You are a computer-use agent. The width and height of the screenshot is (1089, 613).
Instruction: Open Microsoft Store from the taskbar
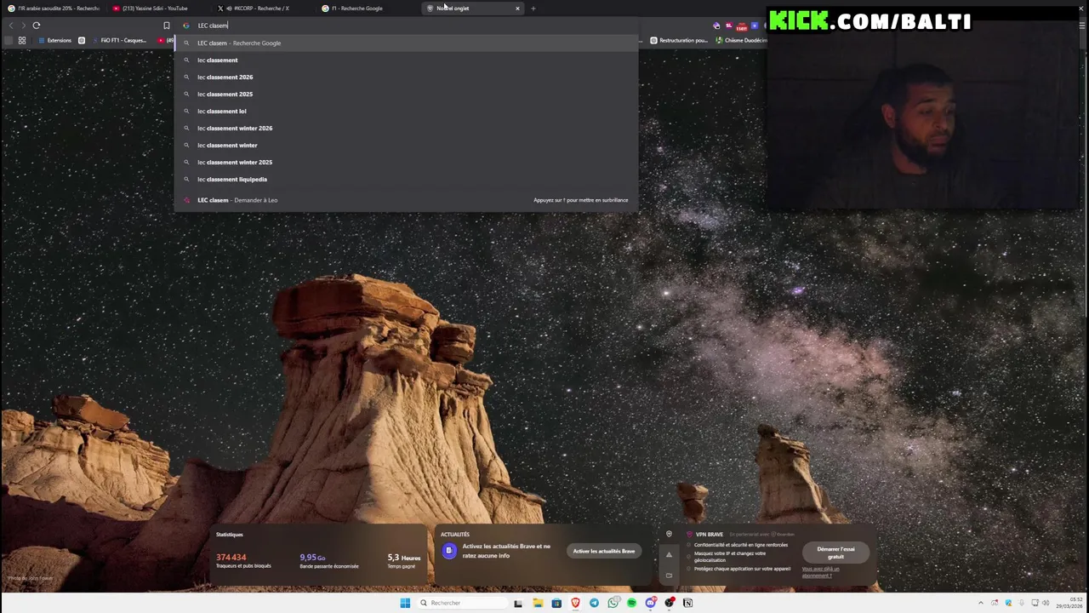tap(556, 603)
